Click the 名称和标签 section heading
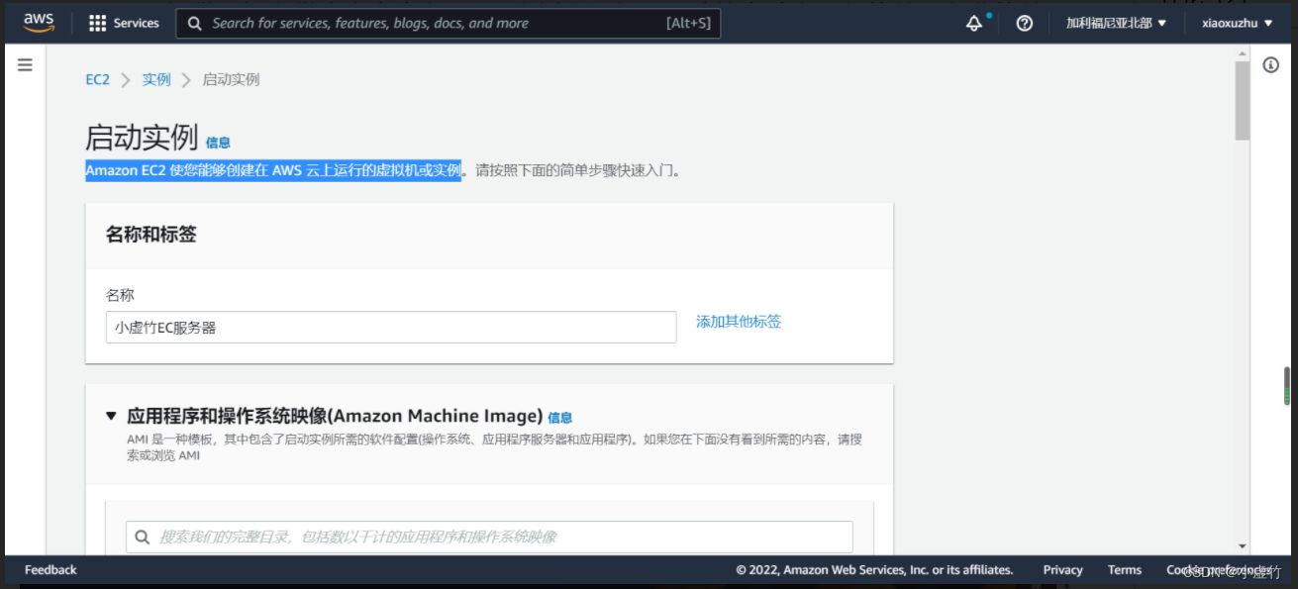Viewport: 1298px width, 589px height. (x=151, y=235)
